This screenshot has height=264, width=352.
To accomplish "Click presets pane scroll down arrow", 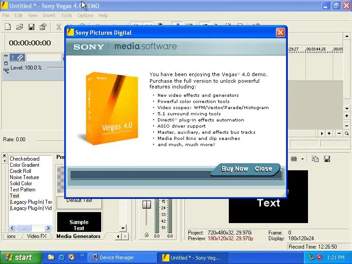I will pyautogui.click(x=123, y=228).
